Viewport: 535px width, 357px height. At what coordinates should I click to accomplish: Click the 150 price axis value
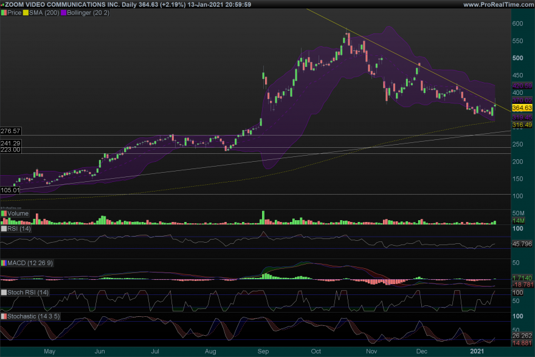point(517,179)
